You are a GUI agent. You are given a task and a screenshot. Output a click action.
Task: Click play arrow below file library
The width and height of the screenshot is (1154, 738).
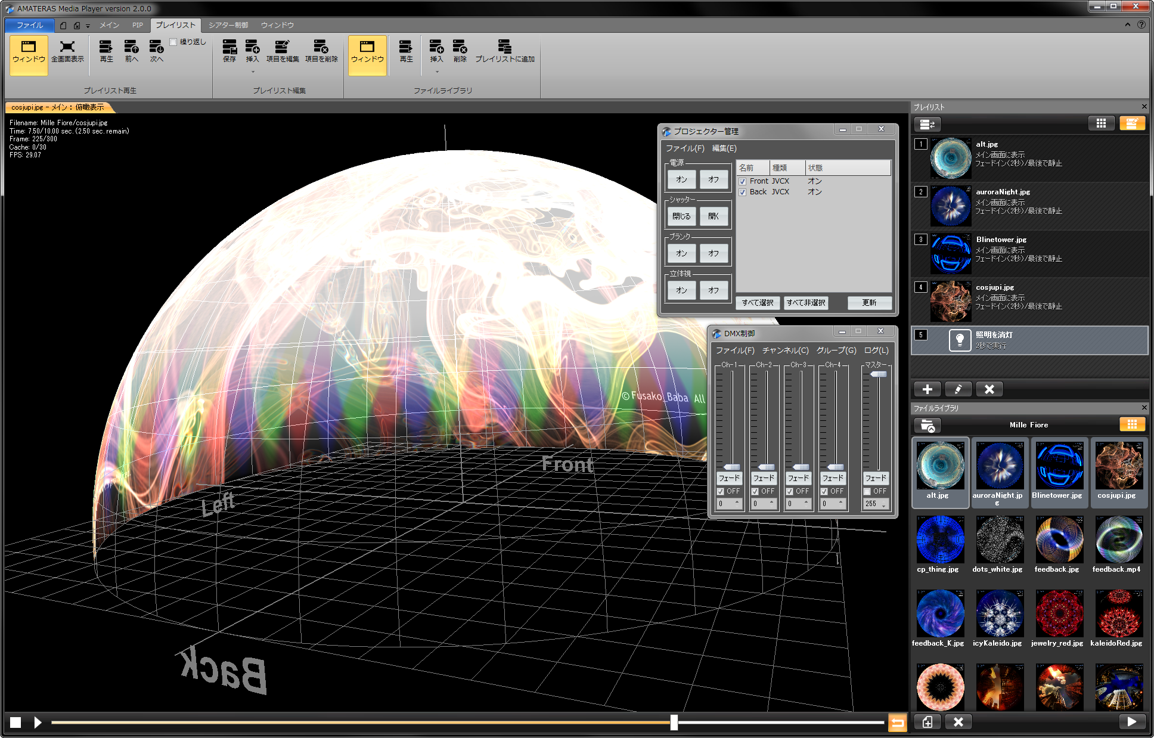tap(1132, 722)
